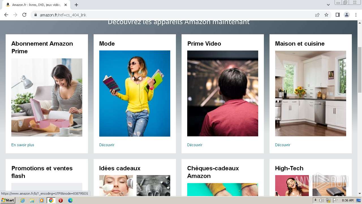This screenshot has height=204, width=362.
Task: Click the scrollbar down arrow
Action: click(360, 194)
